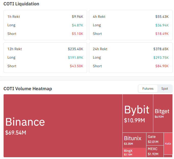This screenshot has height=159, width=174.
Task: Click the Bitget volume $6.92M
Action: pyautogui.click(x=159, y=117)
